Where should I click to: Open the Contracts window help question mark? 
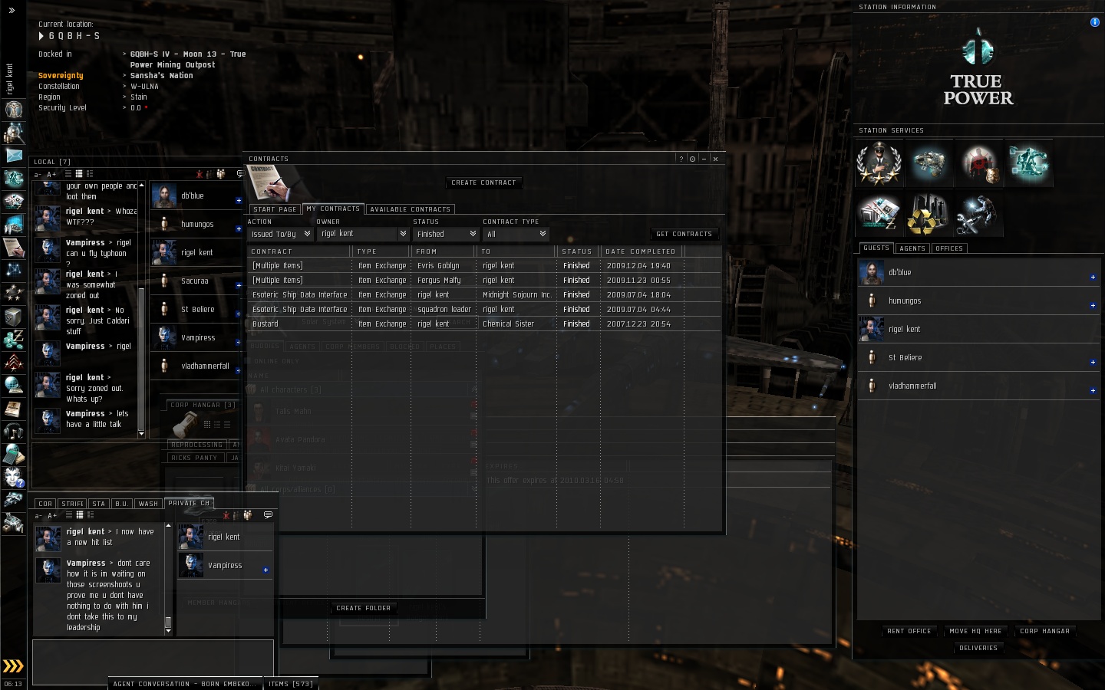pyautogui.click(x=681, y=159)
